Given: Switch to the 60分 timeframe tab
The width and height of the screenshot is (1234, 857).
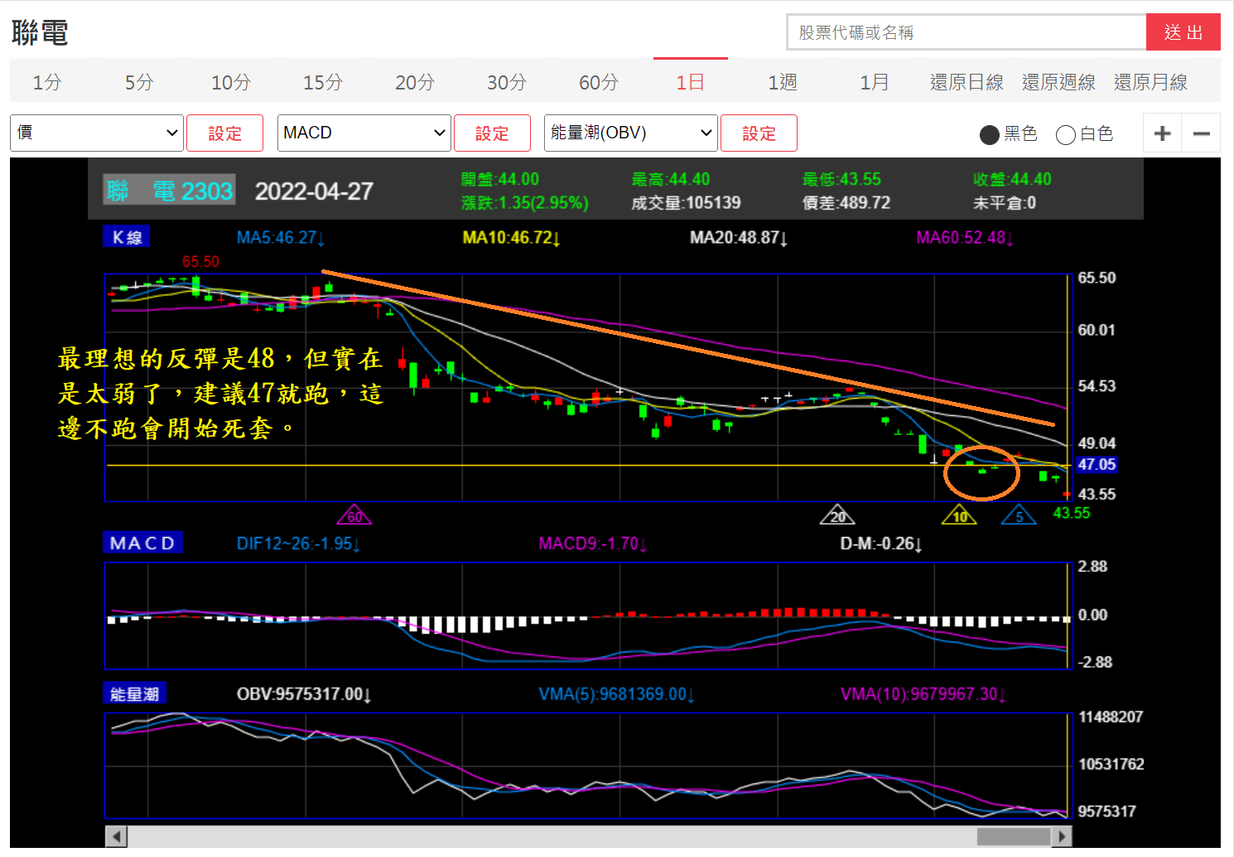Looking at the screenshot, I should [599, 82].
